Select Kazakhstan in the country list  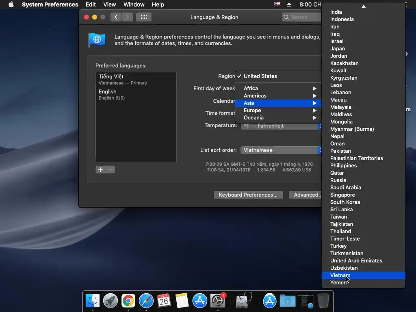click(x=364, y=63)
